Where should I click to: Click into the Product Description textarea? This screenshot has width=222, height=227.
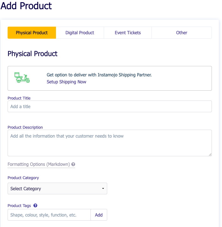109,143
